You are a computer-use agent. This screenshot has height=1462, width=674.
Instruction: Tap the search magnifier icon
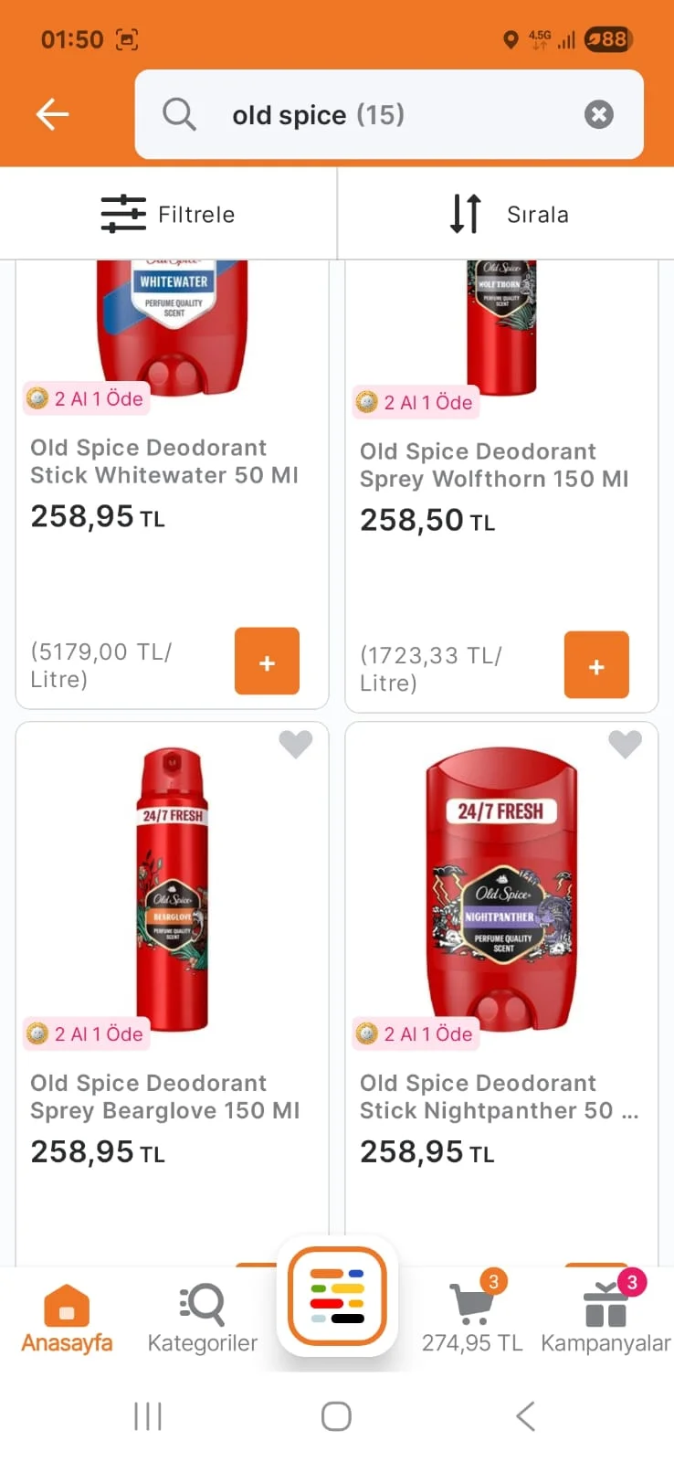click(179, 114)
